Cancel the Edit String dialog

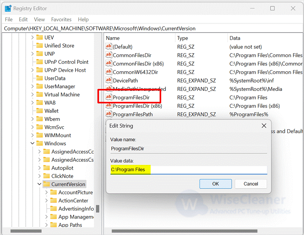click(x=251, y=184)
